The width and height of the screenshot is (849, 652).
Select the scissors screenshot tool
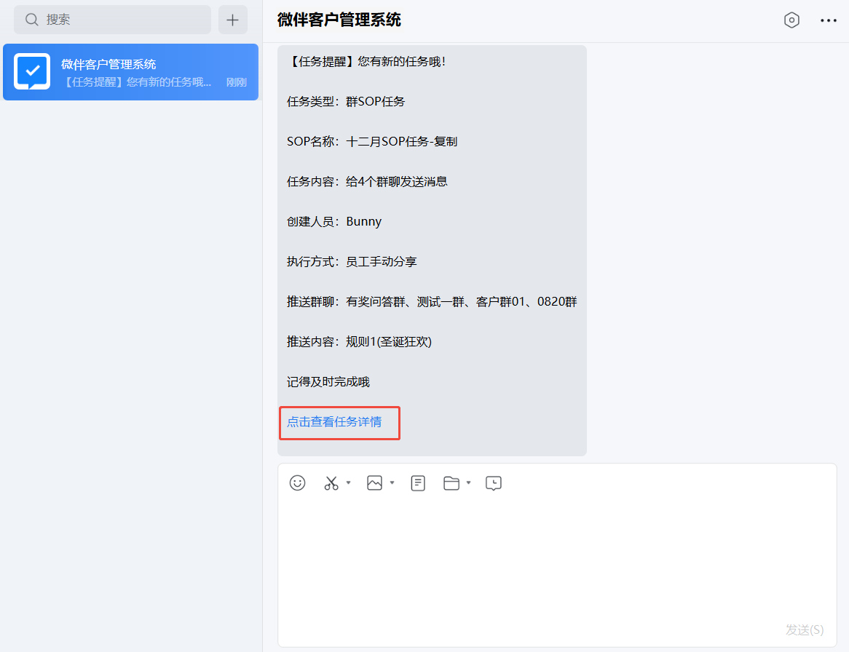[x=331, y=483]
